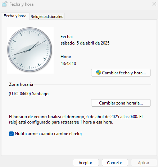
Task: Close the Fecha y hora dialog
Action: pyautogui.click(x=154, y=4)
